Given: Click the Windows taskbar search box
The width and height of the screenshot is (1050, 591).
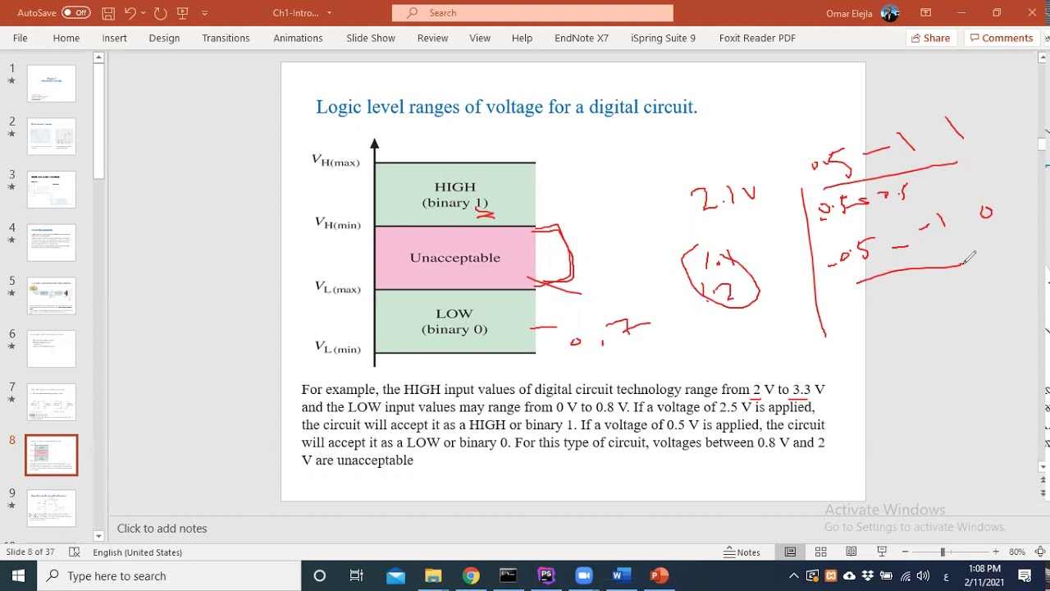Looking at the screenshot, I should (168, 576).
